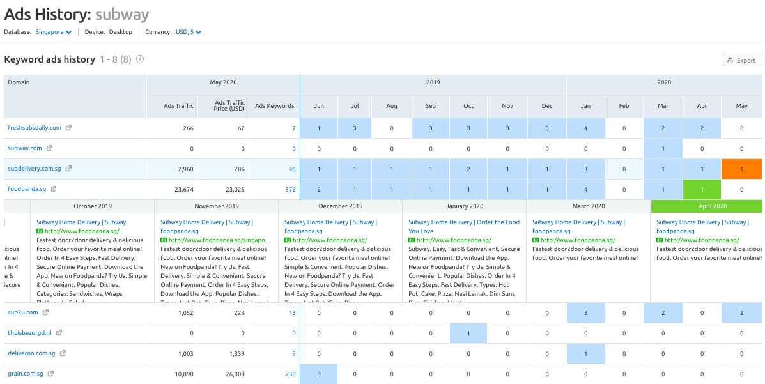Open the foodpanda.sg domain link
The height and width of the screenshot is (384, 765).
(27, 189)
